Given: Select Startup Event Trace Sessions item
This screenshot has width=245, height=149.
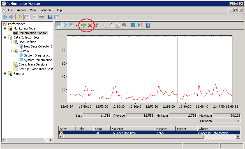Looking at the screenshot, I should tap(36, 69).
